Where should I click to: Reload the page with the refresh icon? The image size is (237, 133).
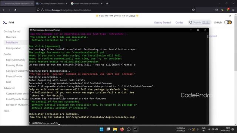pyautogui.click(x=15, y=10)
